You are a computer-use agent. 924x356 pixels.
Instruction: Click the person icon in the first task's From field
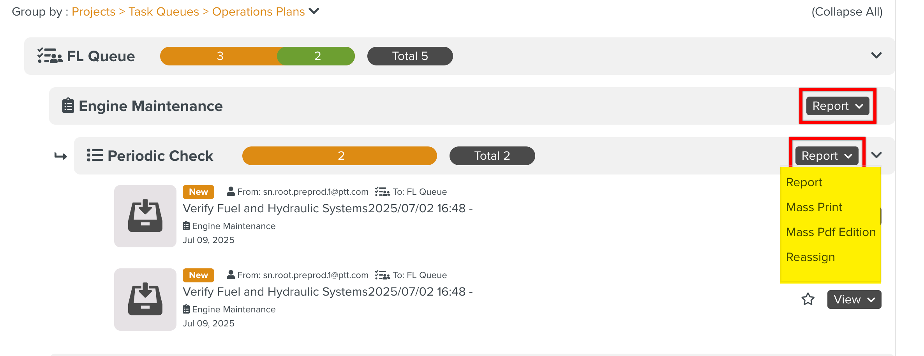point(231,192)
